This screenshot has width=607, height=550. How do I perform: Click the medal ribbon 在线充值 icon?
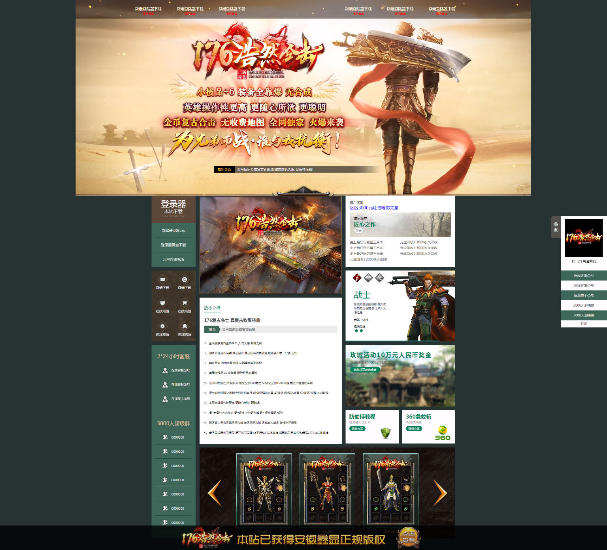[184, 326]
